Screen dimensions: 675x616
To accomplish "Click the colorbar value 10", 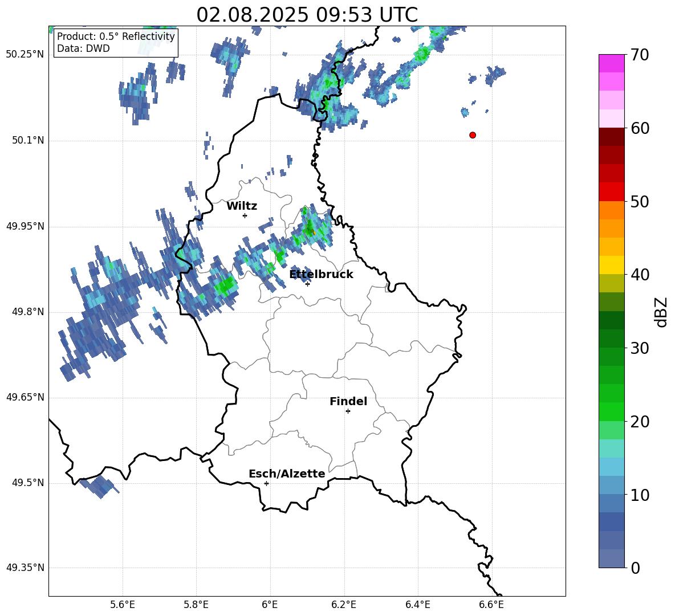I will click(640, 495).
